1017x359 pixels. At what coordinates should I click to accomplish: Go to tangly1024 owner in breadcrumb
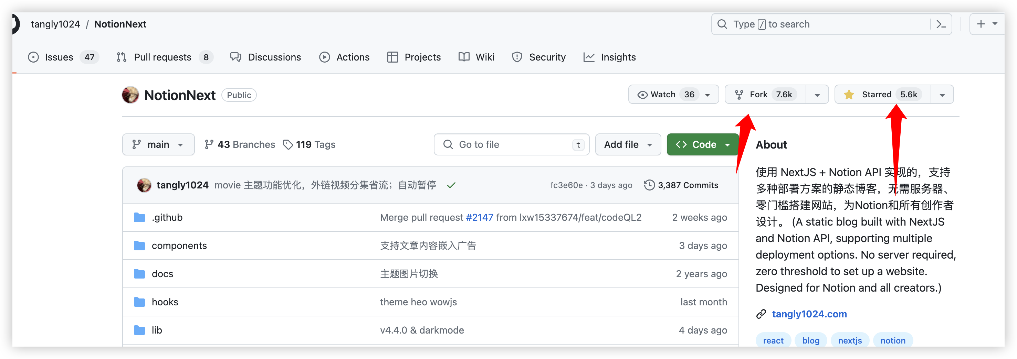(x=55, y=24)
